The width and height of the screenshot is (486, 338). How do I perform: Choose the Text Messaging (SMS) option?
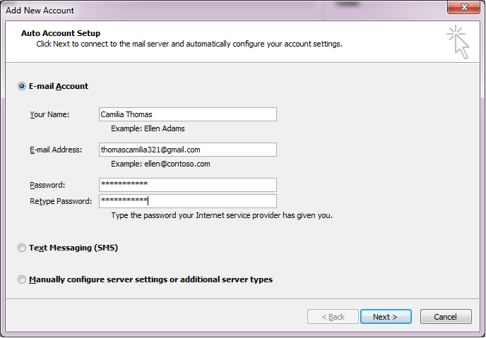[x=22, y=248]
